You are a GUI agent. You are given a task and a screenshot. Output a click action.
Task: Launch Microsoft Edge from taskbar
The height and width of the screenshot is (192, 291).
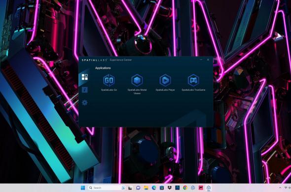[x=154, y=188]
